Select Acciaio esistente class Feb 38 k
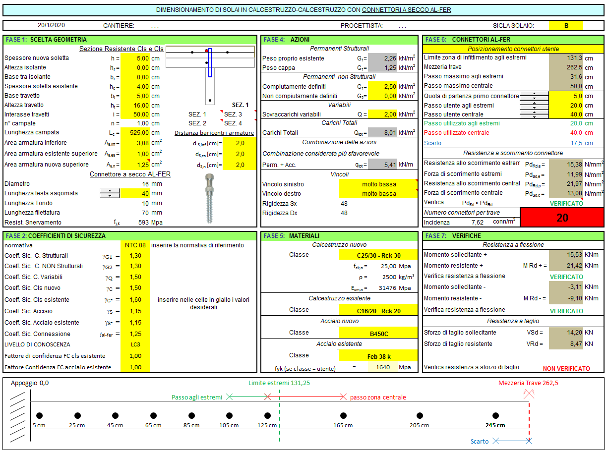 click(x=379, y=356)
